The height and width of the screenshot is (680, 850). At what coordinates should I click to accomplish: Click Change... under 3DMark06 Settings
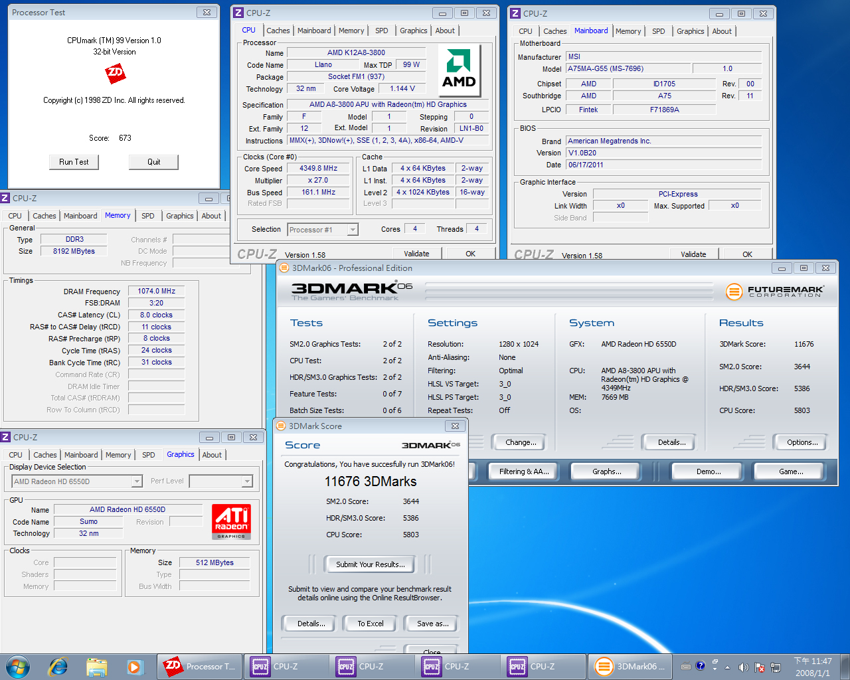(520, 442)
